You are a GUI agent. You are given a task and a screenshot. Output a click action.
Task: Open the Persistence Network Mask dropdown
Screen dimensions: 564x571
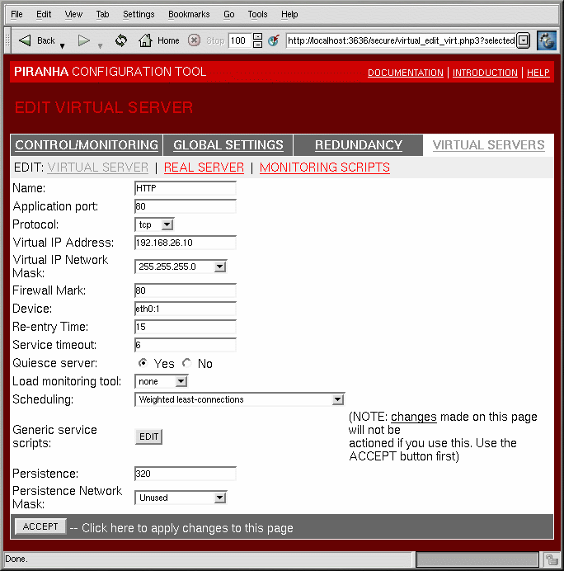pos(181,498)
